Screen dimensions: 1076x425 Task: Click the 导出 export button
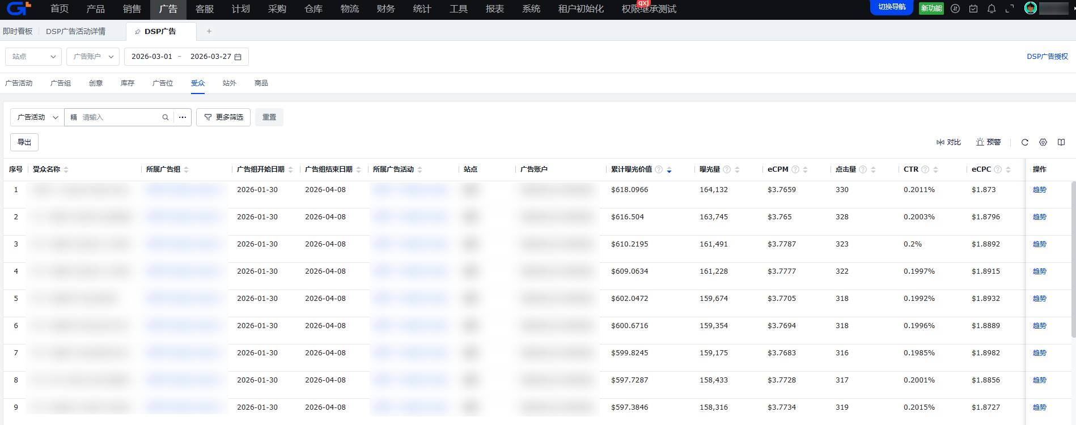click(x=24, y=142)
